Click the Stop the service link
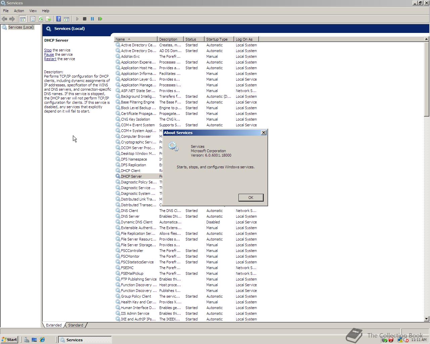430x344 pixels. tap(48, 50)
